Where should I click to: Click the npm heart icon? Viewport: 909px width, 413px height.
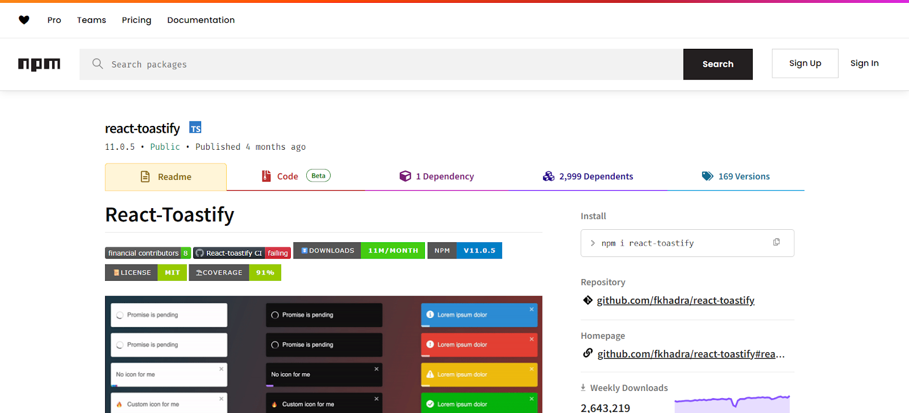coord(24,20)
